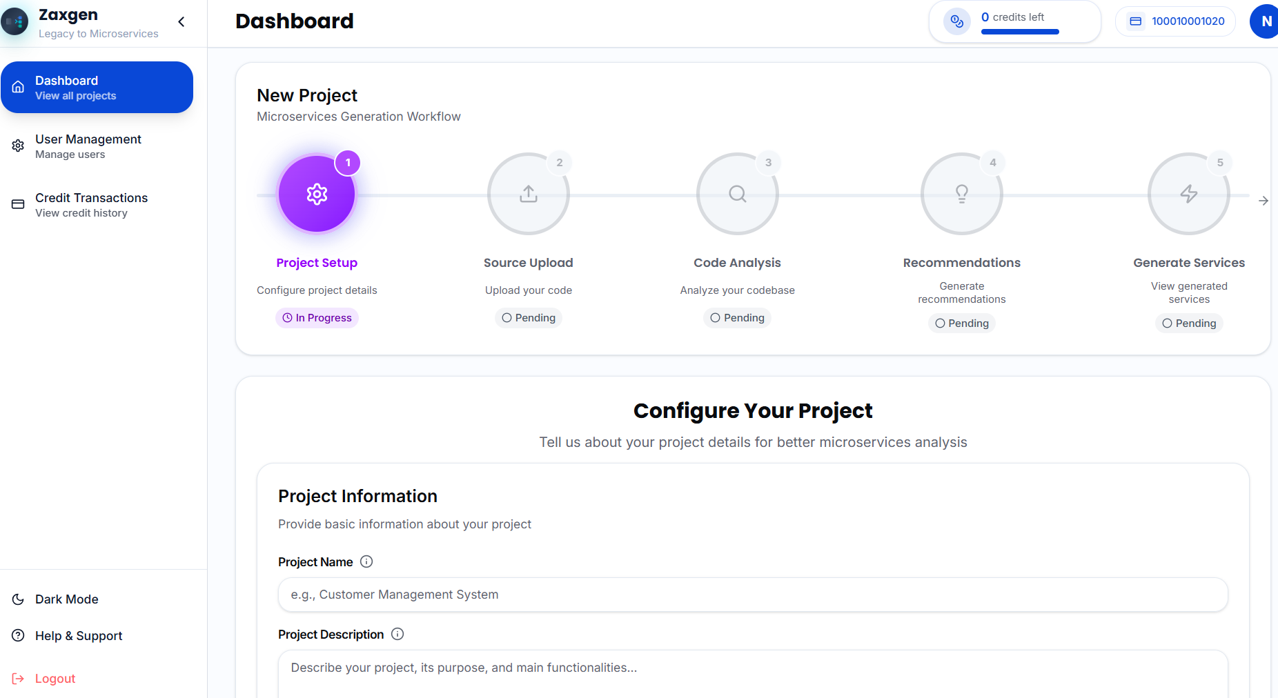Select the Recommendations lightbulb step icon
Screen dimensions: 1278x698
962,194
